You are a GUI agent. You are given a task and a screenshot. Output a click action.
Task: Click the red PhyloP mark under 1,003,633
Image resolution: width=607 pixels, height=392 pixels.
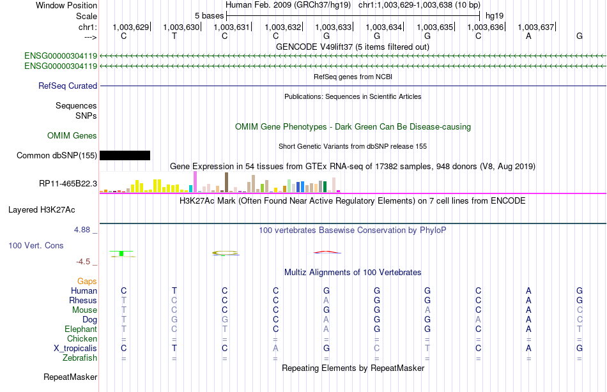(327, 252)
